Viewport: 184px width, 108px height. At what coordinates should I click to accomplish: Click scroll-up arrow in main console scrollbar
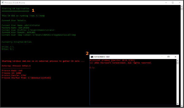pos(182,6)
